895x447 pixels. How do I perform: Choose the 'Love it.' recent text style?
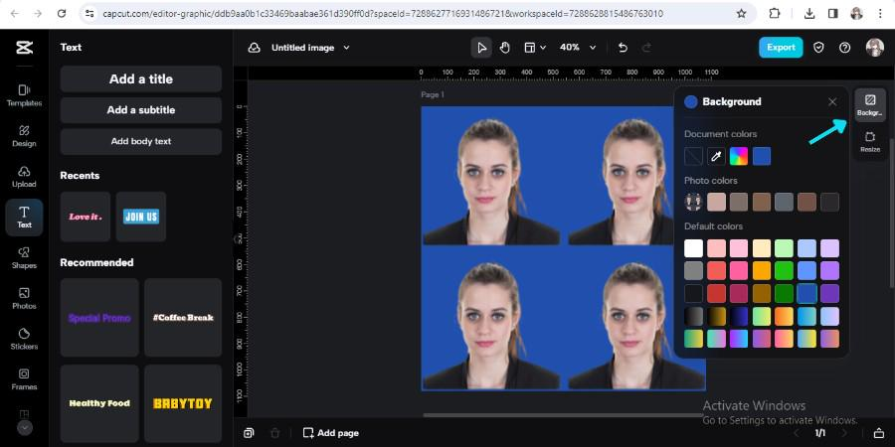[86, 217]
